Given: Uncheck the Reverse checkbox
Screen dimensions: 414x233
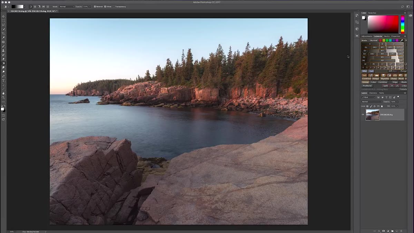Looking at the screenshot, I should pos(95,7).
